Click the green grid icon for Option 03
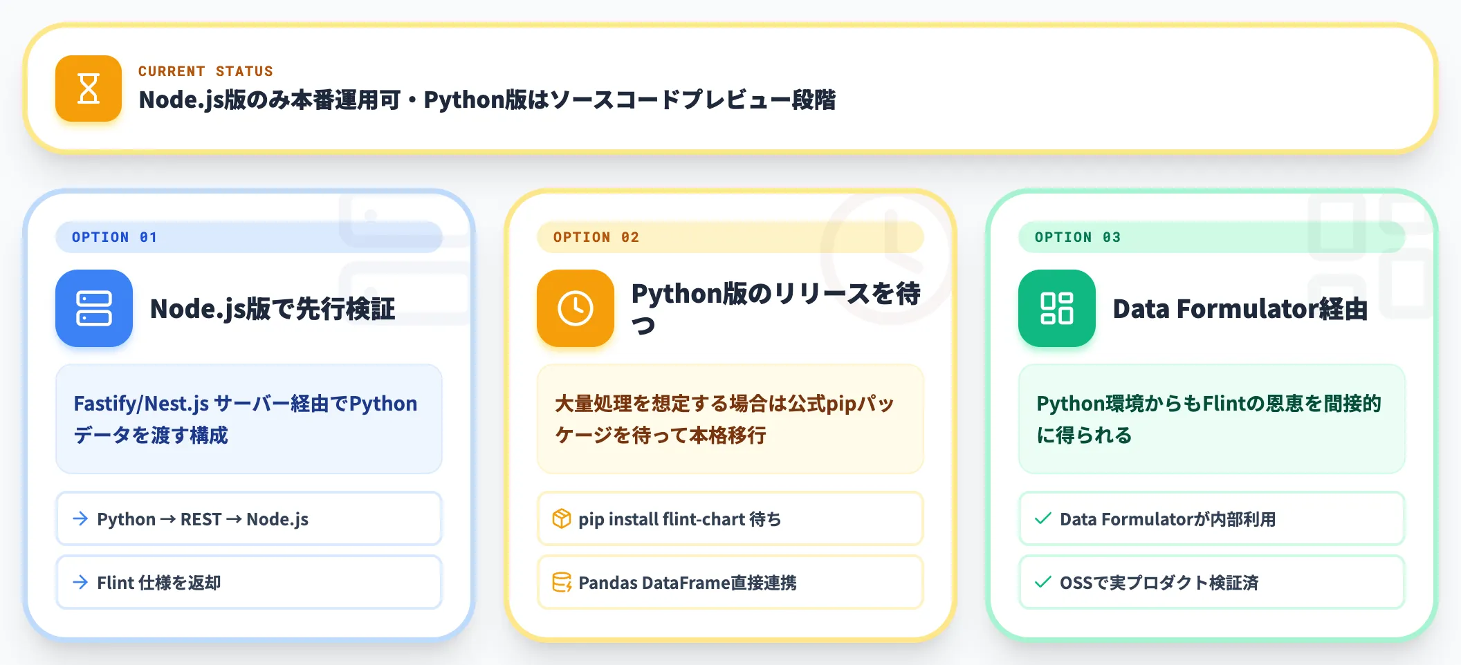Image resolution: width=1461 pixels, height=665 pixels. point(1057,308)
